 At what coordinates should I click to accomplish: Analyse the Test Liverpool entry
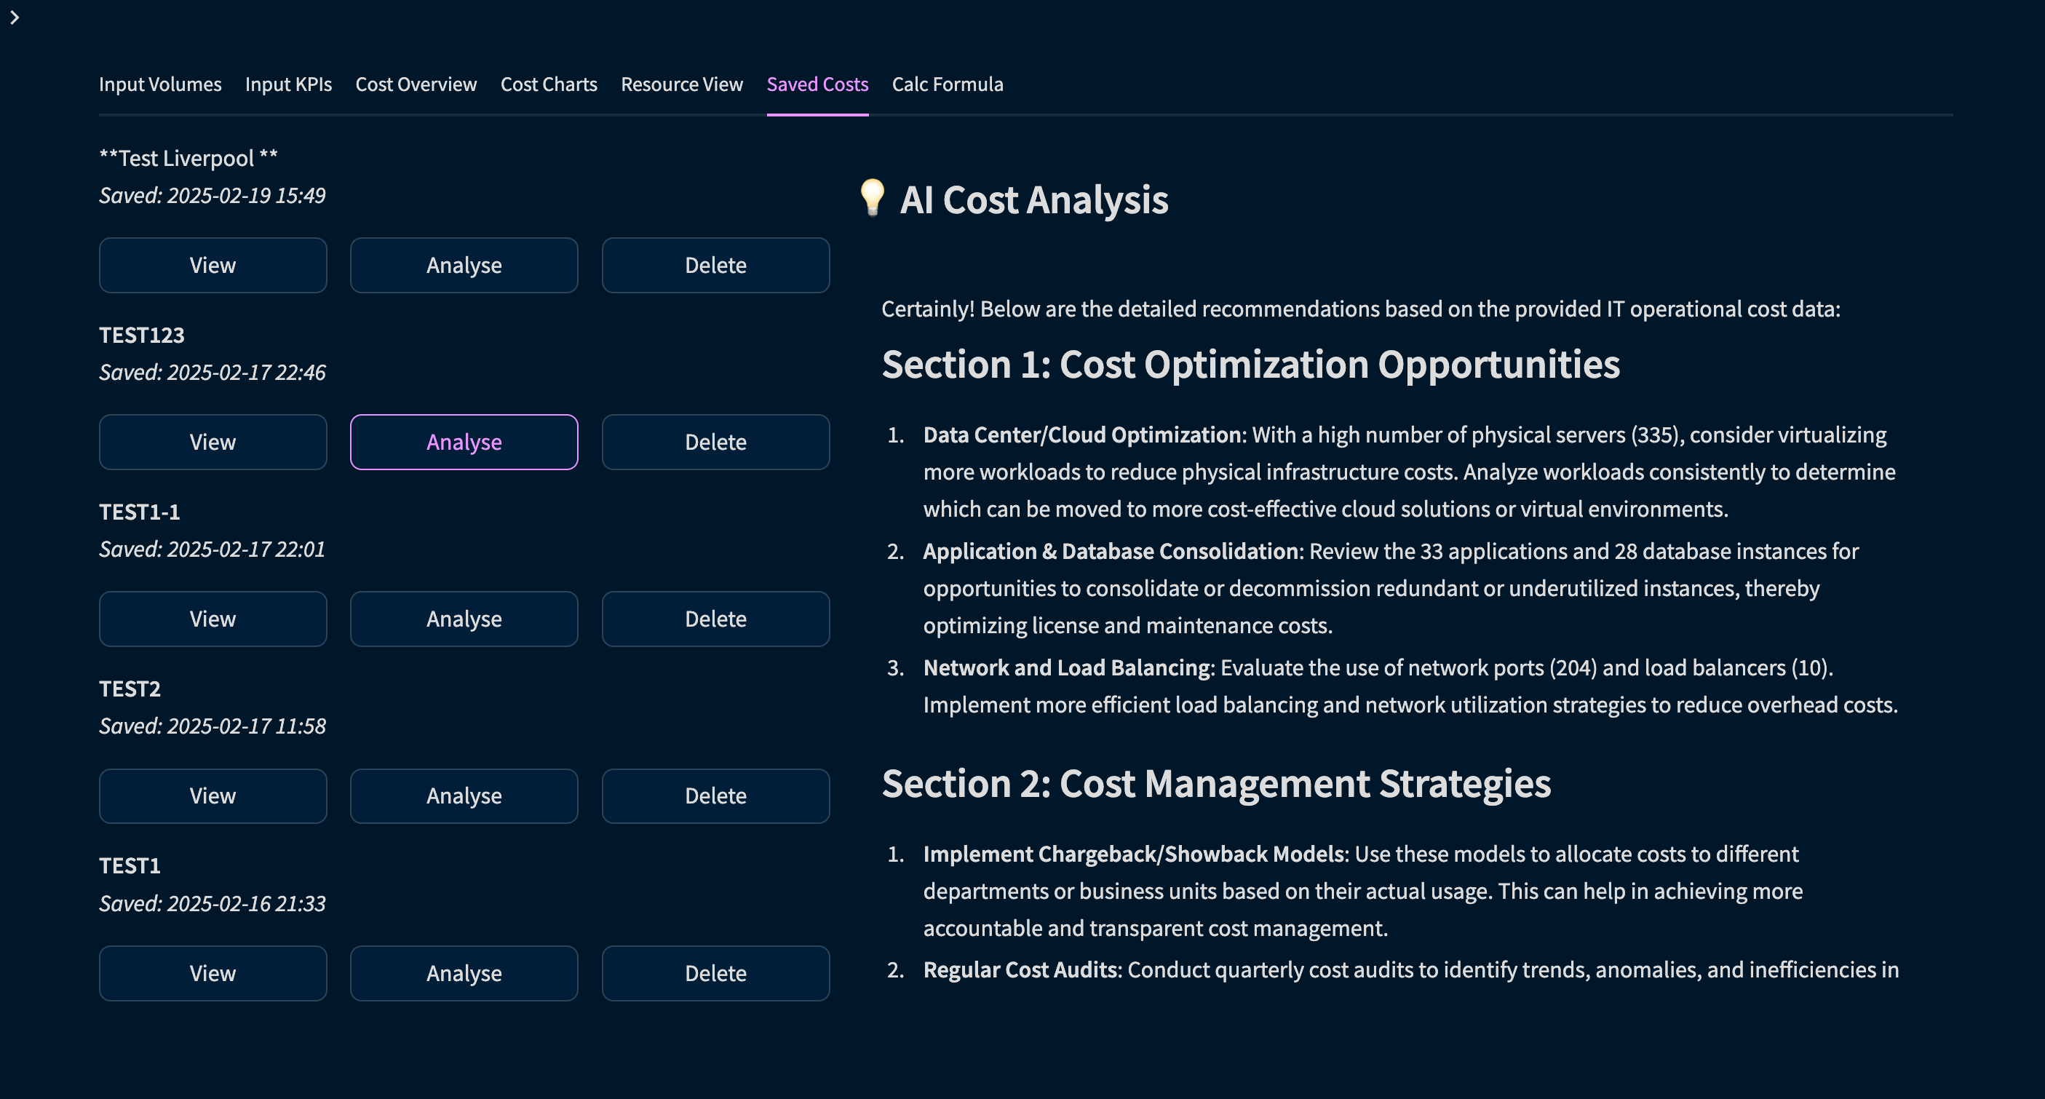[464, 265]
